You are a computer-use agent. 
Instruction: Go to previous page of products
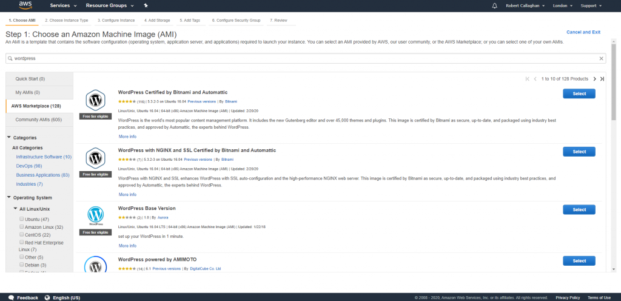click(x=535, y=79)
